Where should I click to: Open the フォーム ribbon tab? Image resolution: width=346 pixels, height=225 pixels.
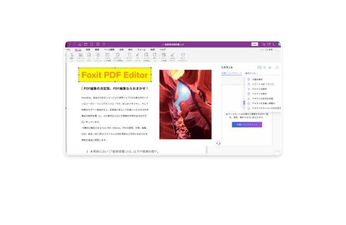[x=141, y=50]
